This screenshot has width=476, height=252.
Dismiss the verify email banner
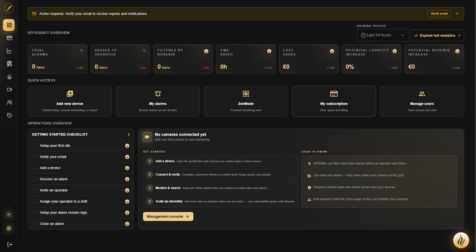click(457, 14)
